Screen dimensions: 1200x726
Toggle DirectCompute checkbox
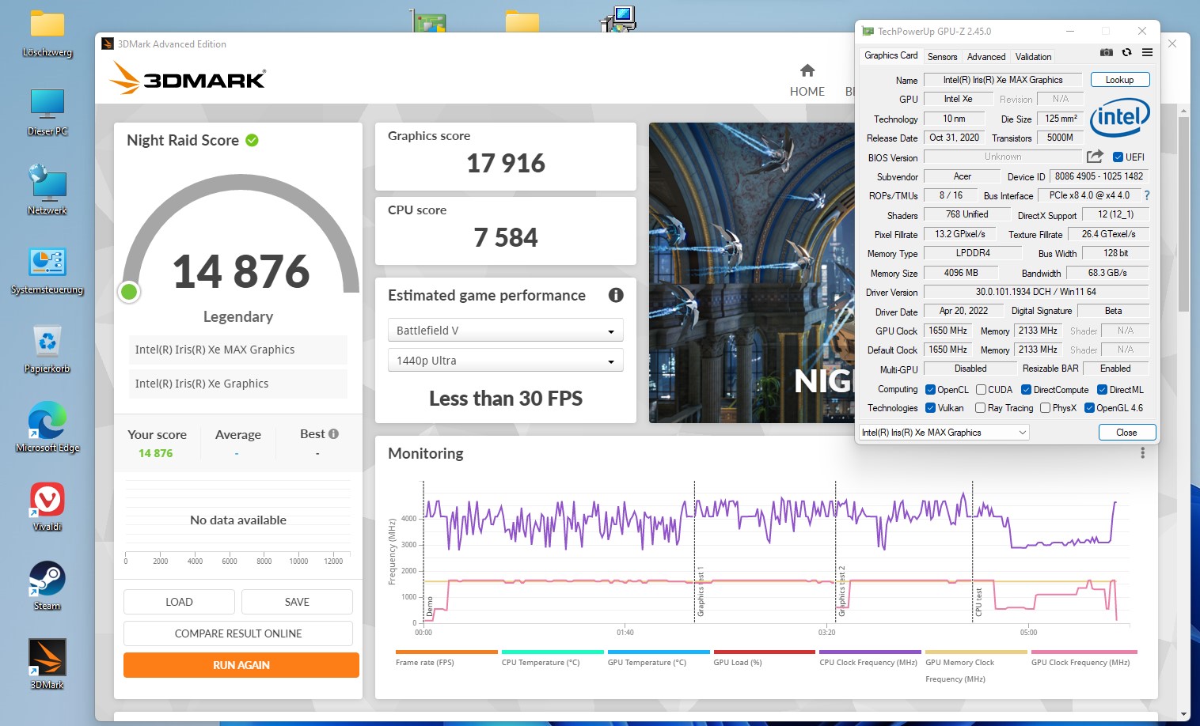pyautogui.click(x=1026, y=389)
